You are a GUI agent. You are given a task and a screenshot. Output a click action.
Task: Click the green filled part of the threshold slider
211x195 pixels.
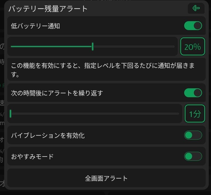pyautogui.click(x=51, y=47)
